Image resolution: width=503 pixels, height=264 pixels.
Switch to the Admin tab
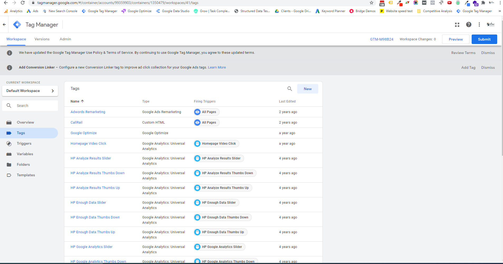pyautogui.click(x=65, y=39)
